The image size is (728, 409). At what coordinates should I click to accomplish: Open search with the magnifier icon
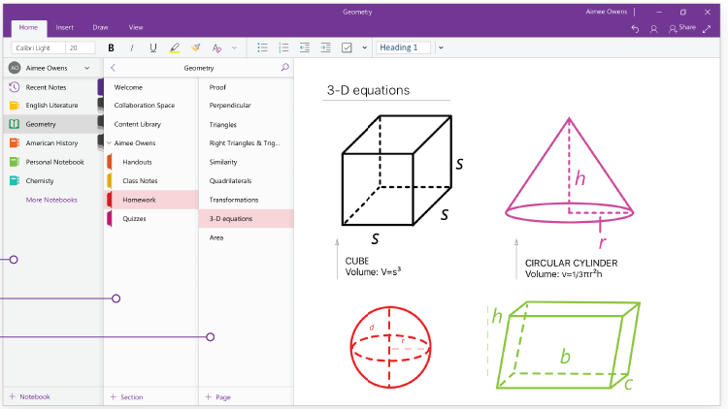(x=284, y=68)
